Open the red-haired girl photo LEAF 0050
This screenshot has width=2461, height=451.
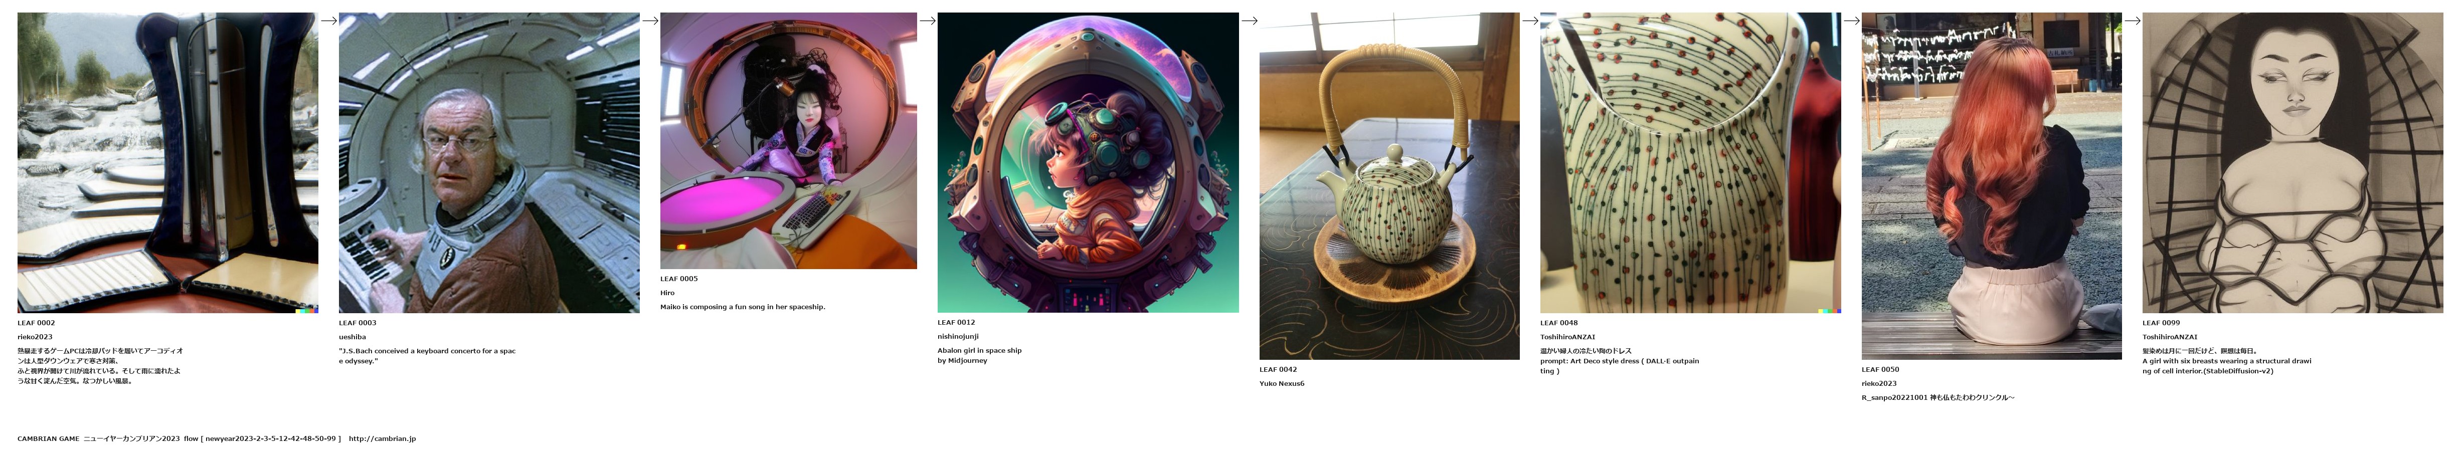[1991, 186]
